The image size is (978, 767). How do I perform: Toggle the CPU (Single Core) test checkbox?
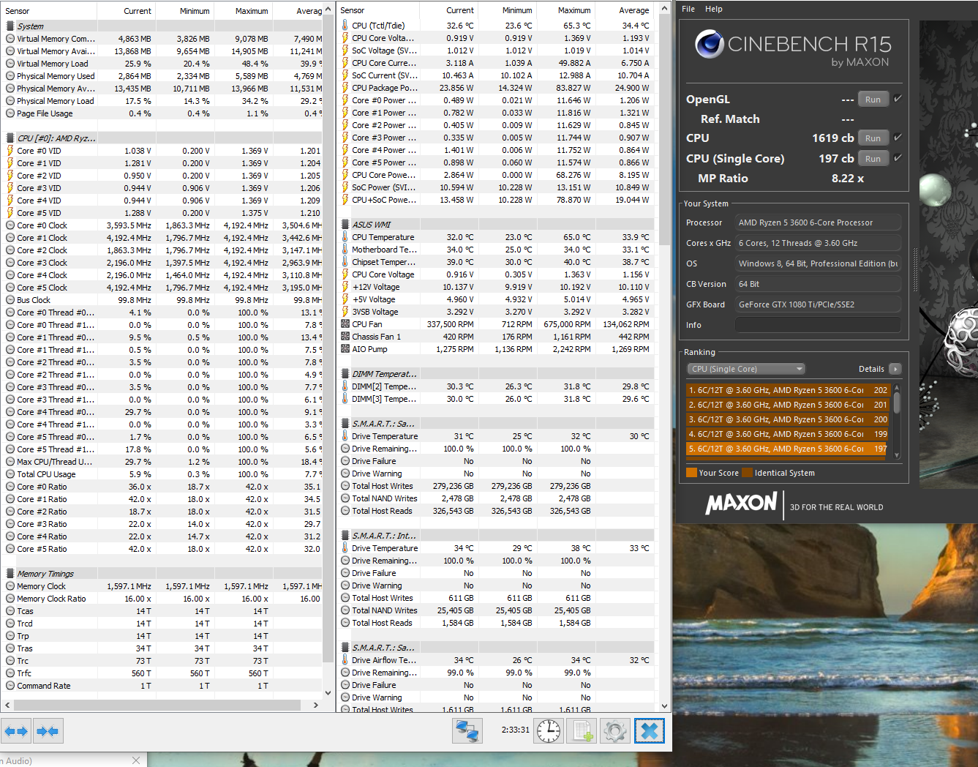click(x=898, y=157)
